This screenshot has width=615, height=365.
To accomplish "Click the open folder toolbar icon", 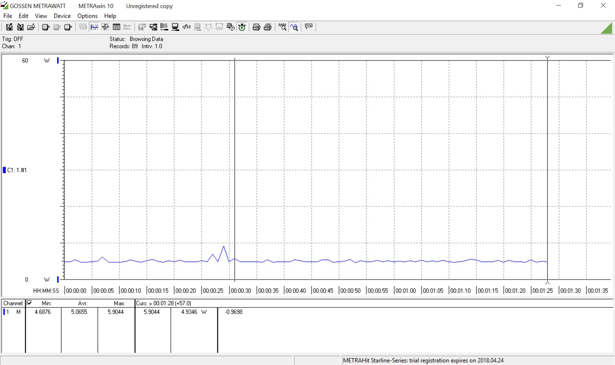I will pos(31,27).
